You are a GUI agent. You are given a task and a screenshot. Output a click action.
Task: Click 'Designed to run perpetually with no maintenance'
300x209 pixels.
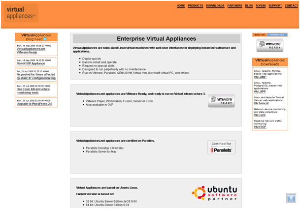(114, 69)
